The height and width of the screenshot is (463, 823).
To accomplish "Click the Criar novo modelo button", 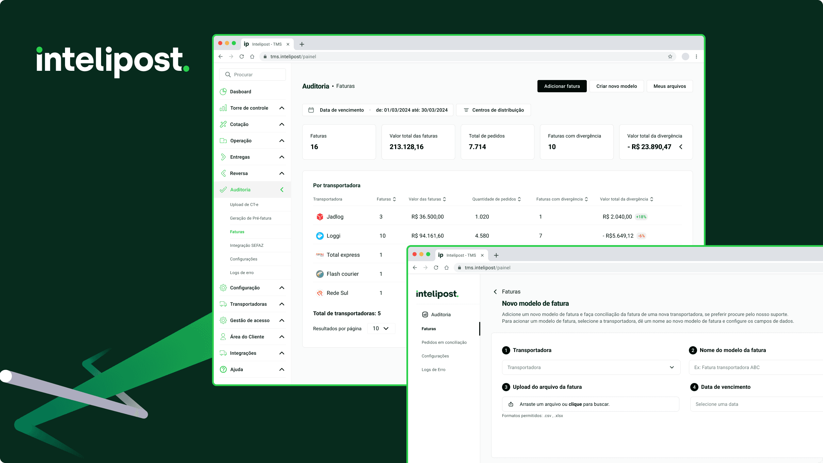I will [x=617, y=86].
